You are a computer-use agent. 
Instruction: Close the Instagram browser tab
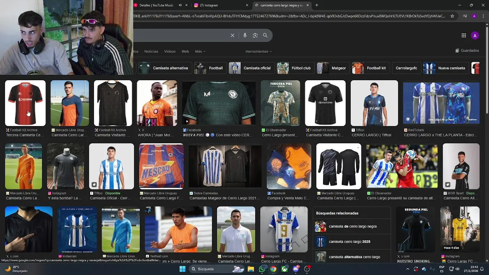click(x=247, y=5)
